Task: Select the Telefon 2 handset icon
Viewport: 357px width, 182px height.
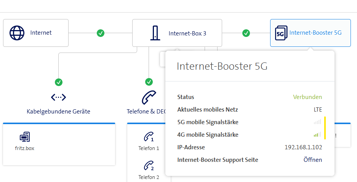Action: pos(149,166)
